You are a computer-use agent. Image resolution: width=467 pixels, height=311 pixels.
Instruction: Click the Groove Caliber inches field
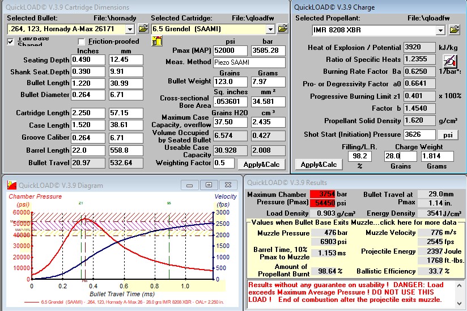tap(88, 138)
